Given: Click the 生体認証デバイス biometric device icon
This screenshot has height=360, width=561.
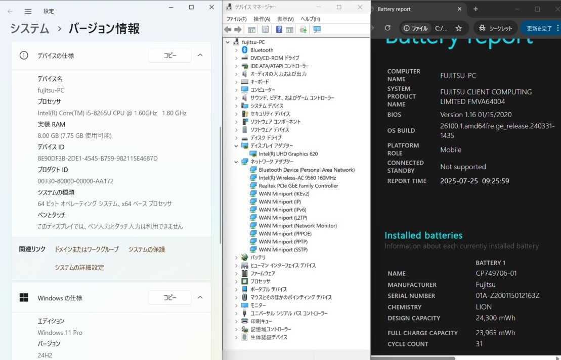Looking at the screenshot, I should 245,337.
